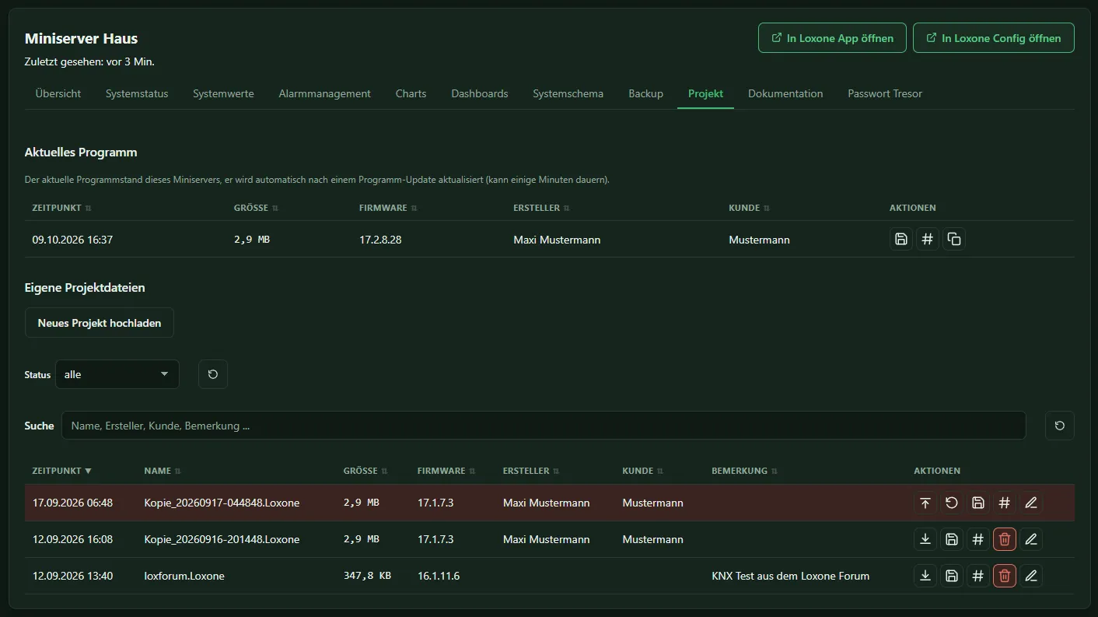Copy the current program using duplicate icon
Viewport: 1098px width, 617px height.
tap(954, 239)
